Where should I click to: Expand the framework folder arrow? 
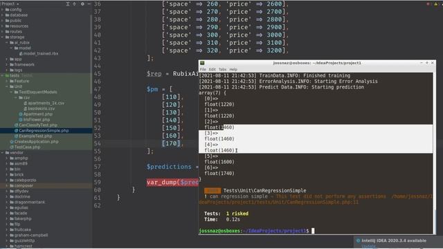point(7,64)
